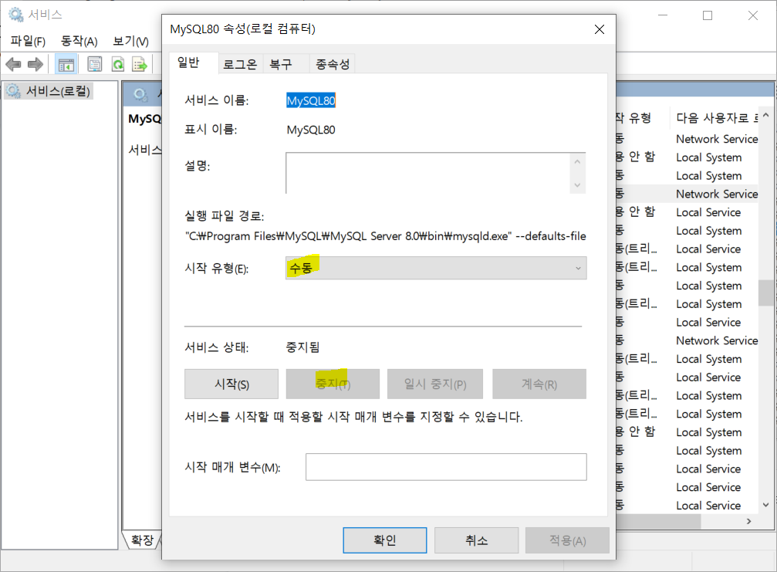Click the 확인 OK button
The image size is (777, 572).
(x=384, y=540)
